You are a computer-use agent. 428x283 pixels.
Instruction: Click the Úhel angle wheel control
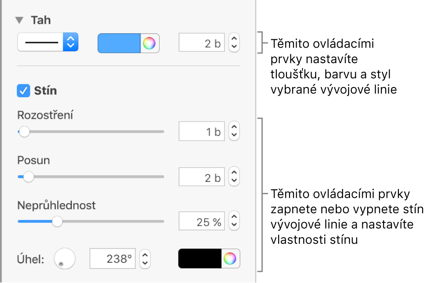(x=64, y=259)
